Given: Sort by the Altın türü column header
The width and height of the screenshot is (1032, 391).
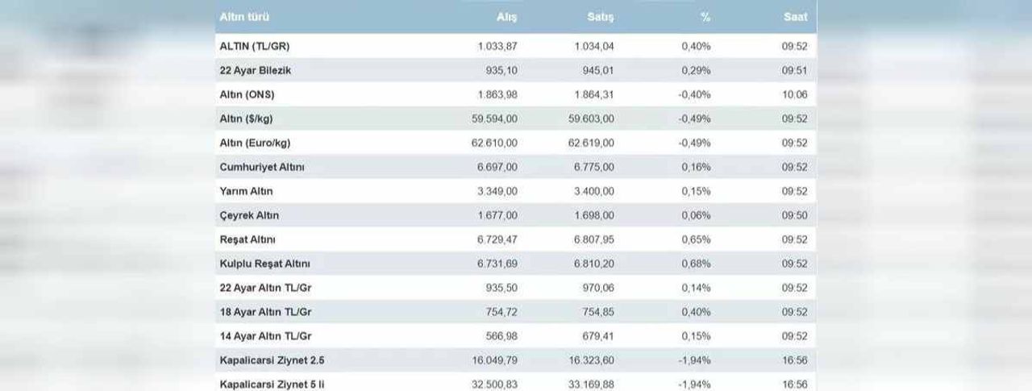Looking at the screenshot, I should coord(244,17).
